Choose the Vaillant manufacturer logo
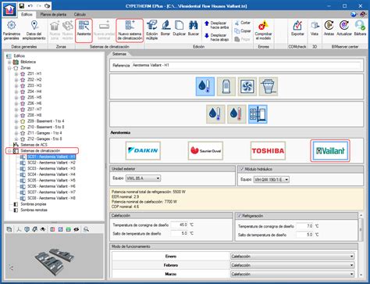 pyautogui.click(x=330, y=150)
